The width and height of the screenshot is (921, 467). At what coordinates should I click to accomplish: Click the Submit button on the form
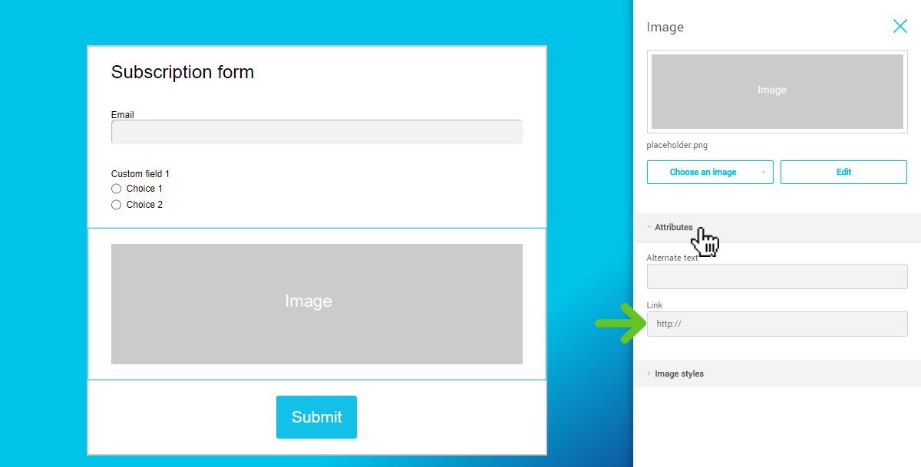coord(316,417)
